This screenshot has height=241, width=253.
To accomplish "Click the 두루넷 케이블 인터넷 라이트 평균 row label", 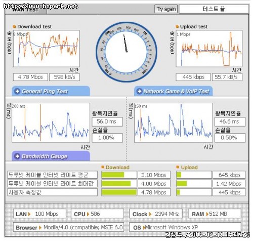I will [53, 175].
